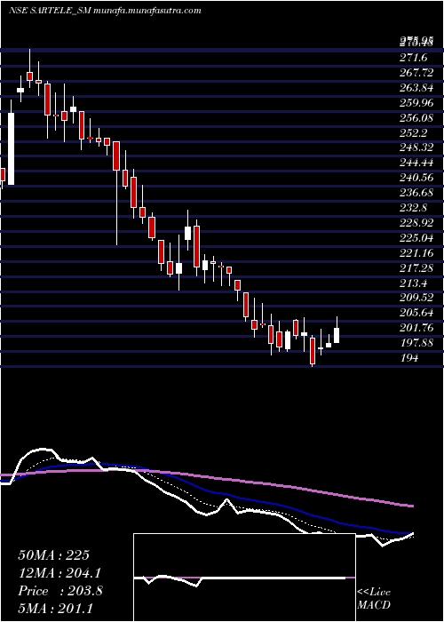
Task: Click the Price : 203.8 readout
Action: pyautogui.click(x=60, y=591)
